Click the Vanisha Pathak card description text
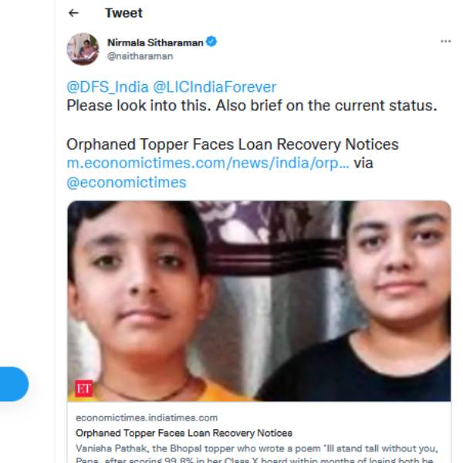The image size is (463, 463). 257,454
